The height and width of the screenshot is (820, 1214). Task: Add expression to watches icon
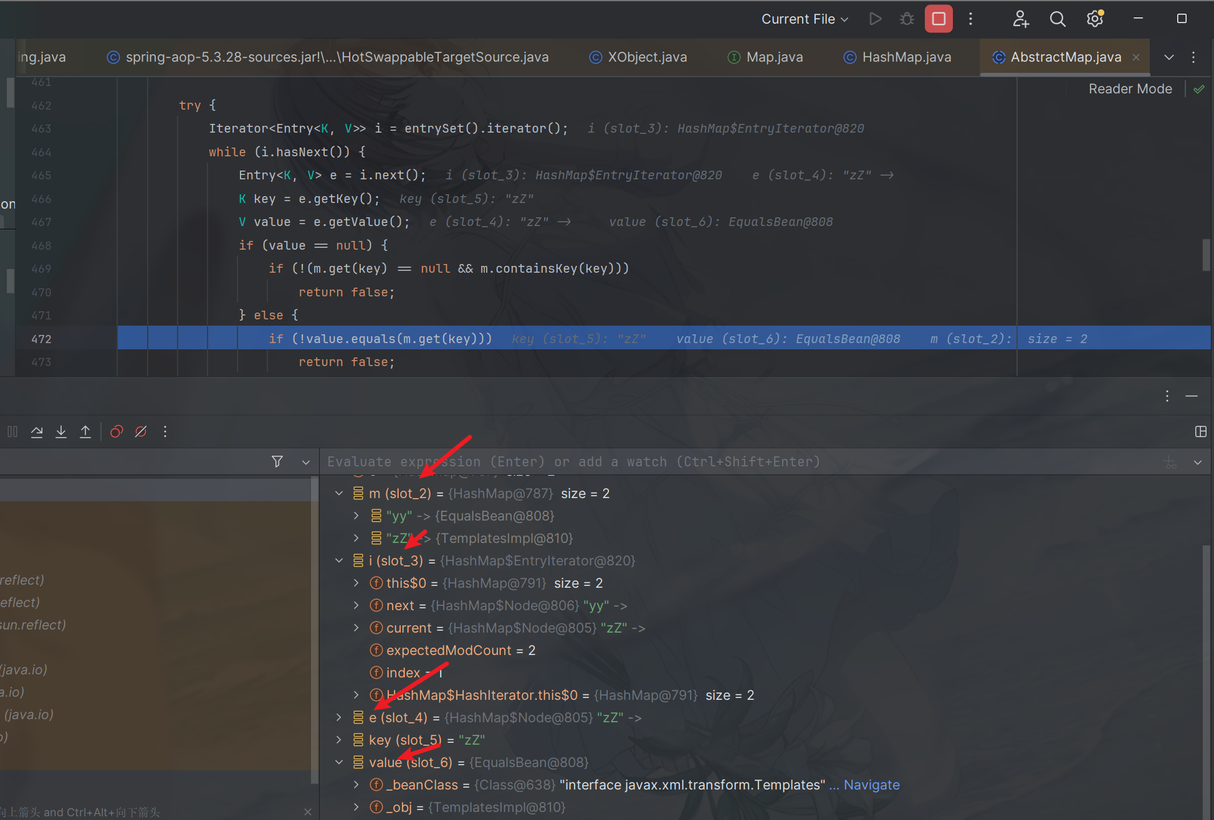point(1170,462)
